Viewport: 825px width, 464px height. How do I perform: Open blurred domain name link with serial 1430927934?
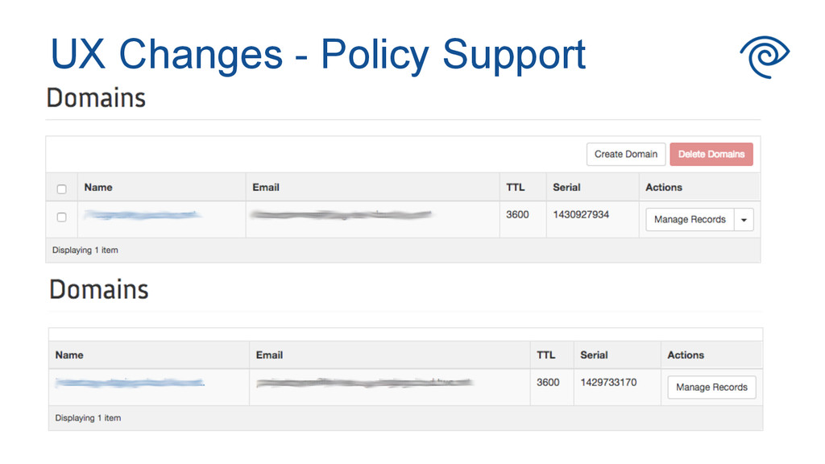[142, 215]
